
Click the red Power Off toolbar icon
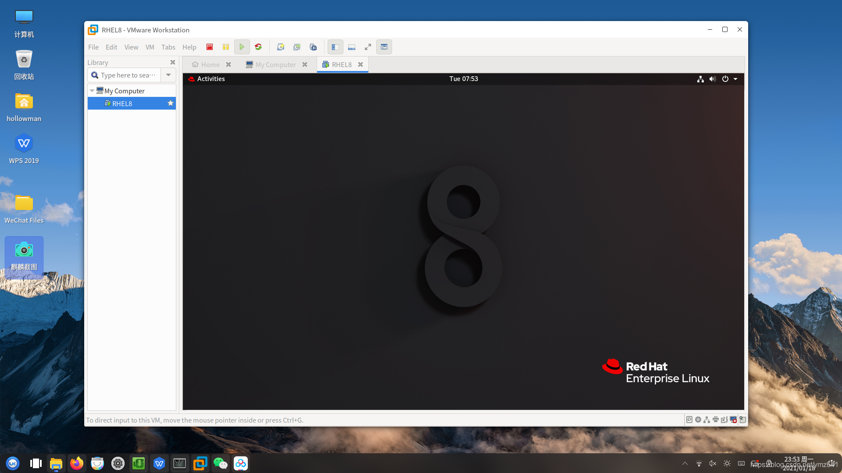tap(210, 47)
